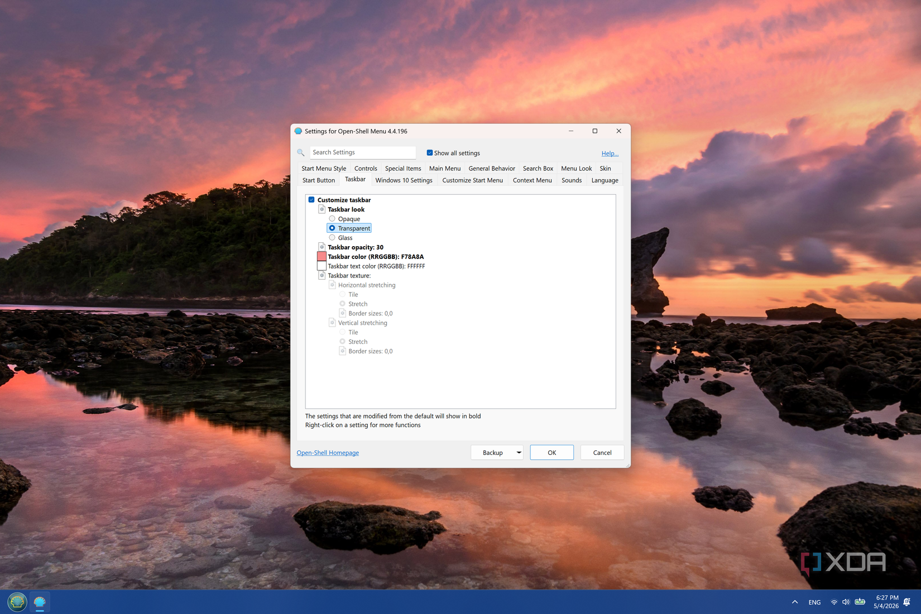Click icon beside Horizontal Border sizes
This screenshot has height=614, width=921.
(343, 313)
